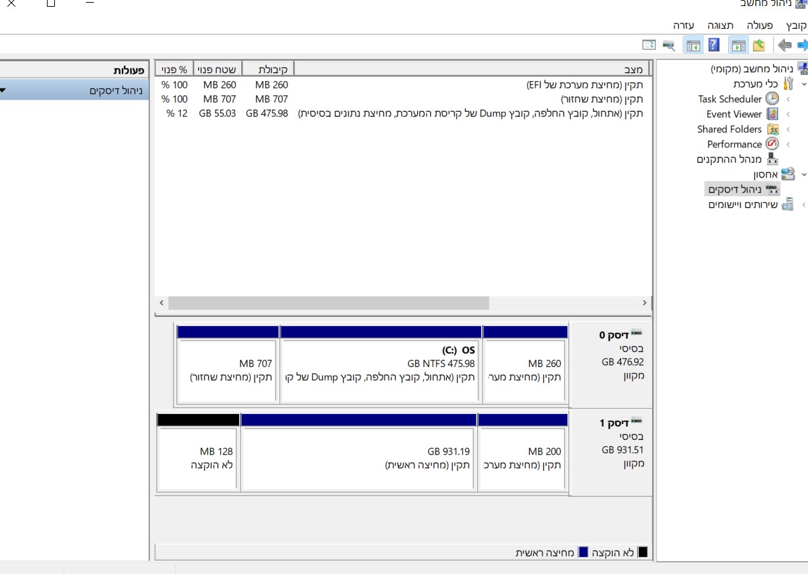Select Task Scheduler in the tree

point(730,99)
